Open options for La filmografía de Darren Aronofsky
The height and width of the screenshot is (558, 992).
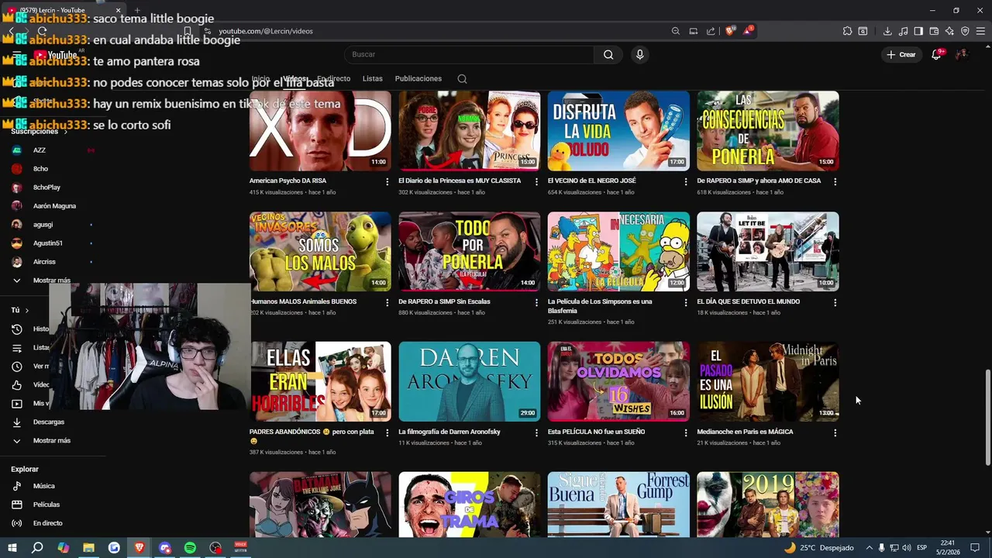pos(536,432)
